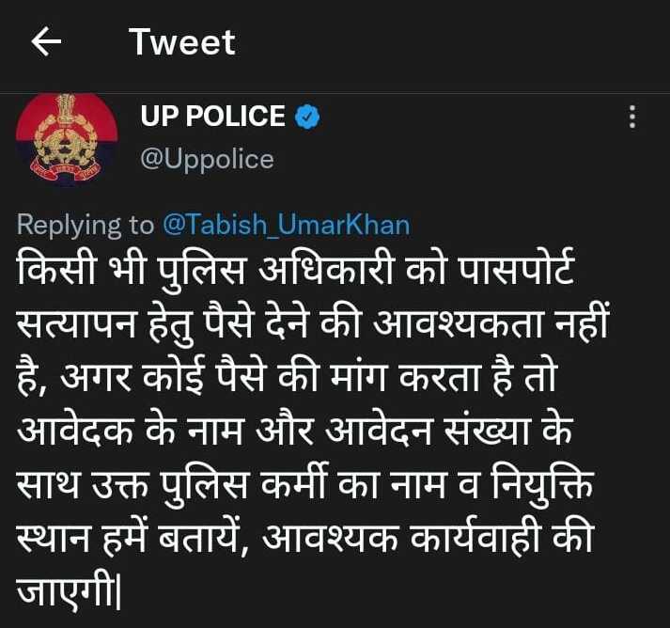Open the three-dot more options menu

632,117
